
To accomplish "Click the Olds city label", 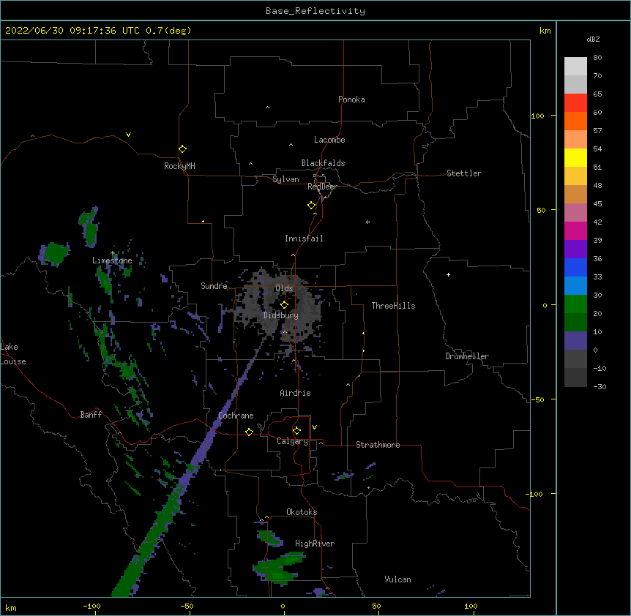I will tap(284, 288).
